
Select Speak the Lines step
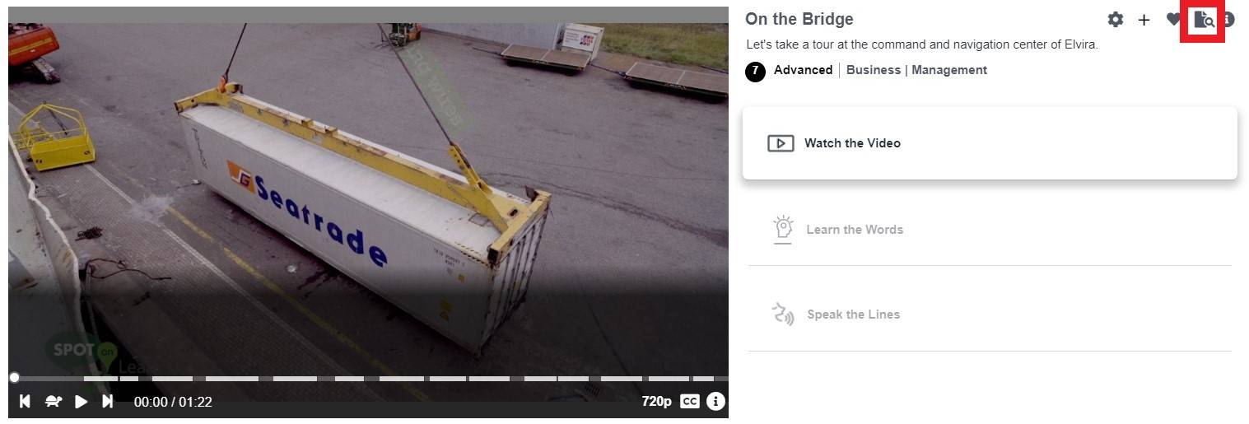(990, 314)
